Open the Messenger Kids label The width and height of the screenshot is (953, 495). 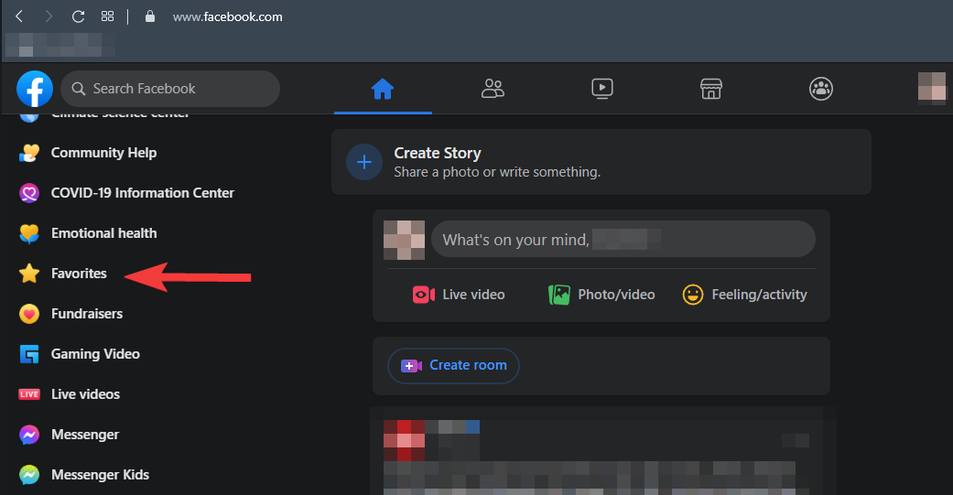(101, 475)
